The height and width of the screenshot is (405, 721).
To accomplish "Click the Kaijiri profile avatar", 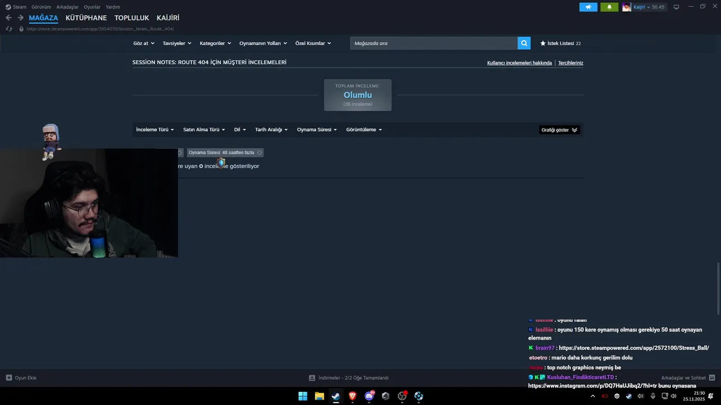I will tap(626, 7).
